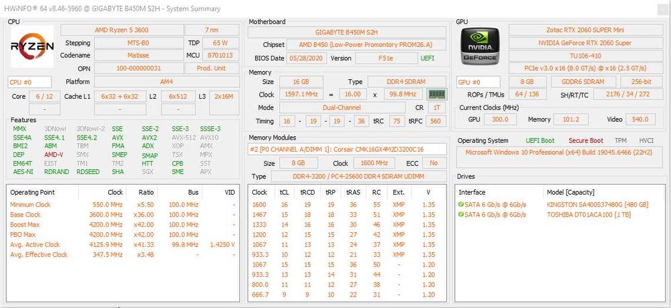671x308 pixels.
Task: Select the PBO Max operating point row
Action: (x=123, y=234)
